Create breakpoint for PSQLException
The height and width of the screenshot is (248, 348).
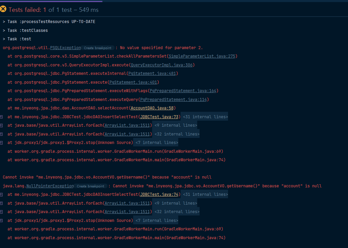97,48
